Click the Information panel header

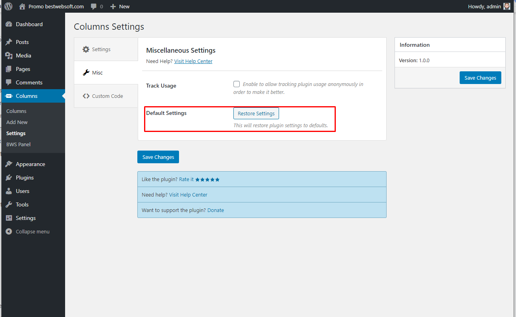tap(450, 45)
